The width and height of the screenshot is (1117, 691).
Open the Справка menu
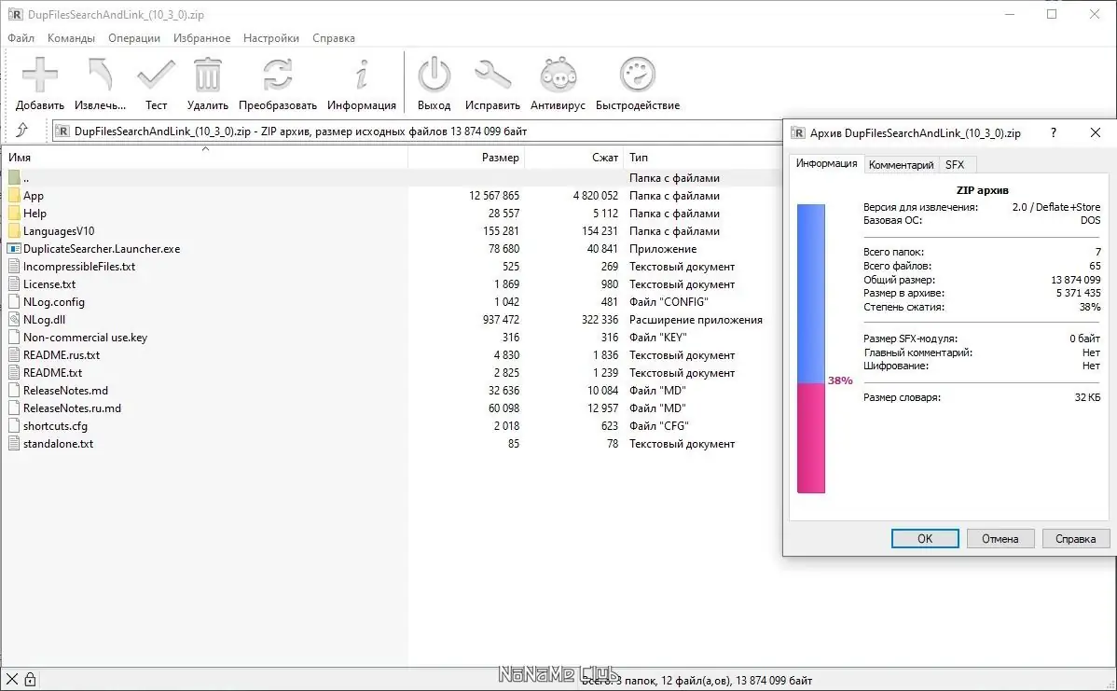coord(334,37)
